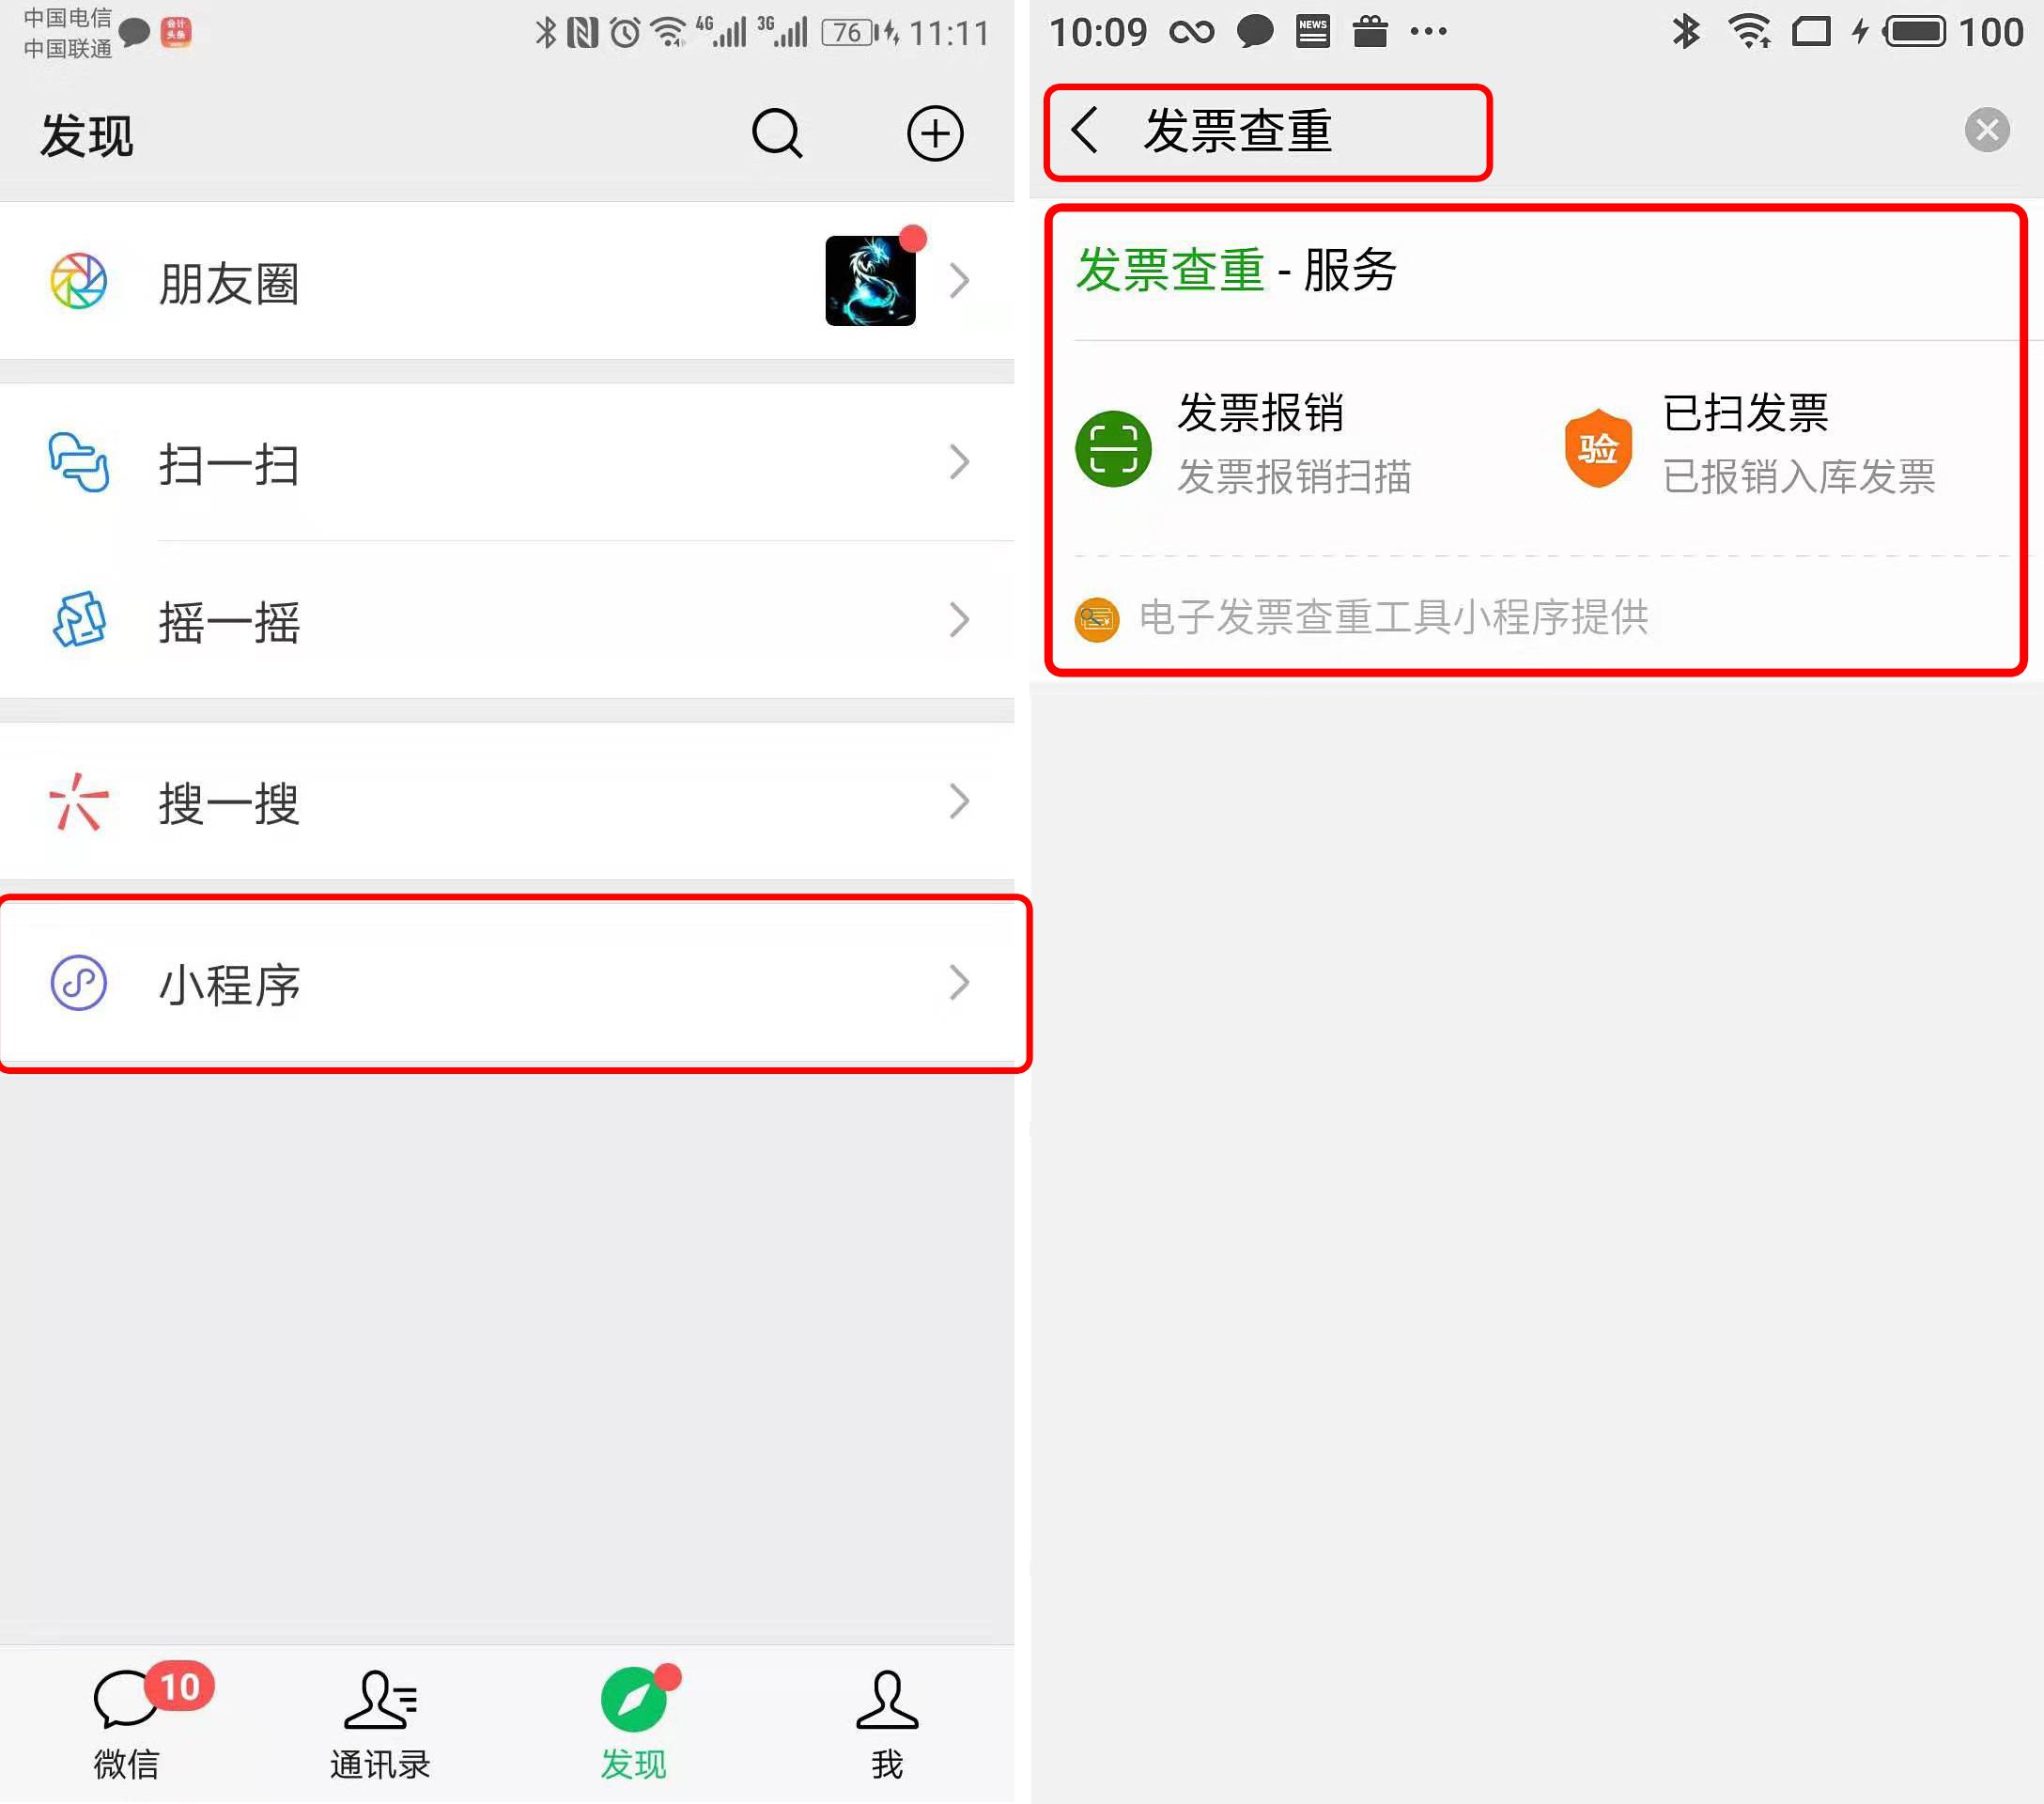
Task: Tap the orange 验 shield icon
Action: [x=1598, y=448]
